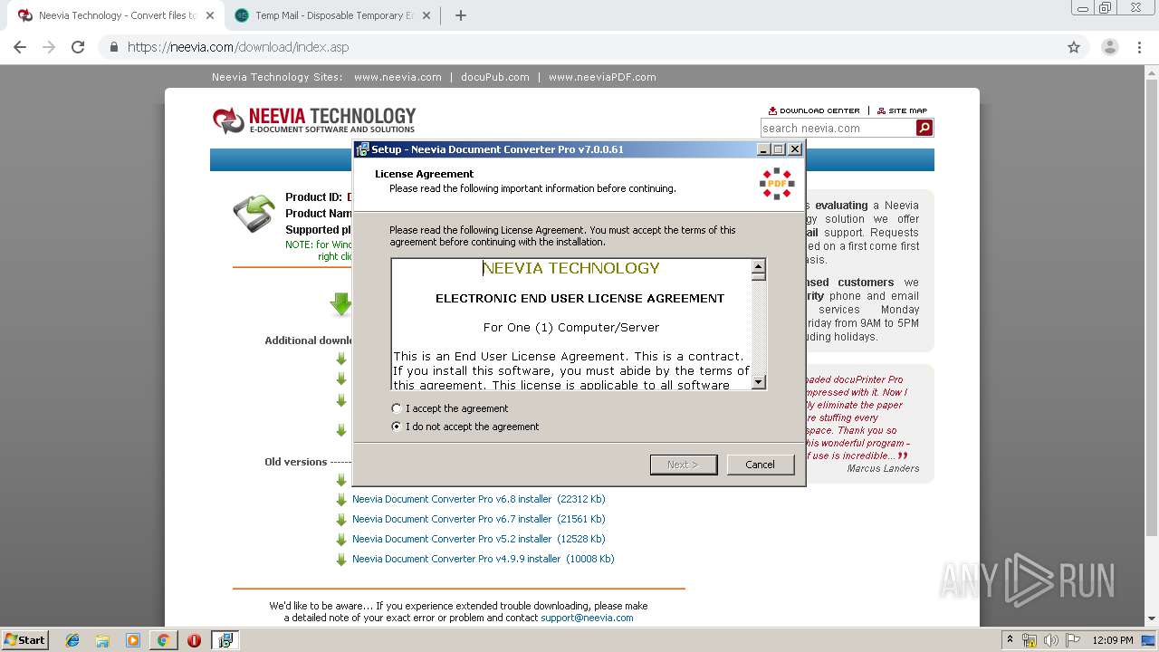Click green arrow beside v5.2 installer
This screenshot has height=652, width=1159.
coord(341,540)
